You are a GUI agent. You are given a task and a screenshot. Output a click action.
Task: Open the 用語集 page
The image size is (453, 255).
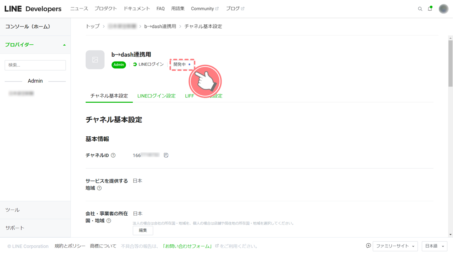point(178,9)
